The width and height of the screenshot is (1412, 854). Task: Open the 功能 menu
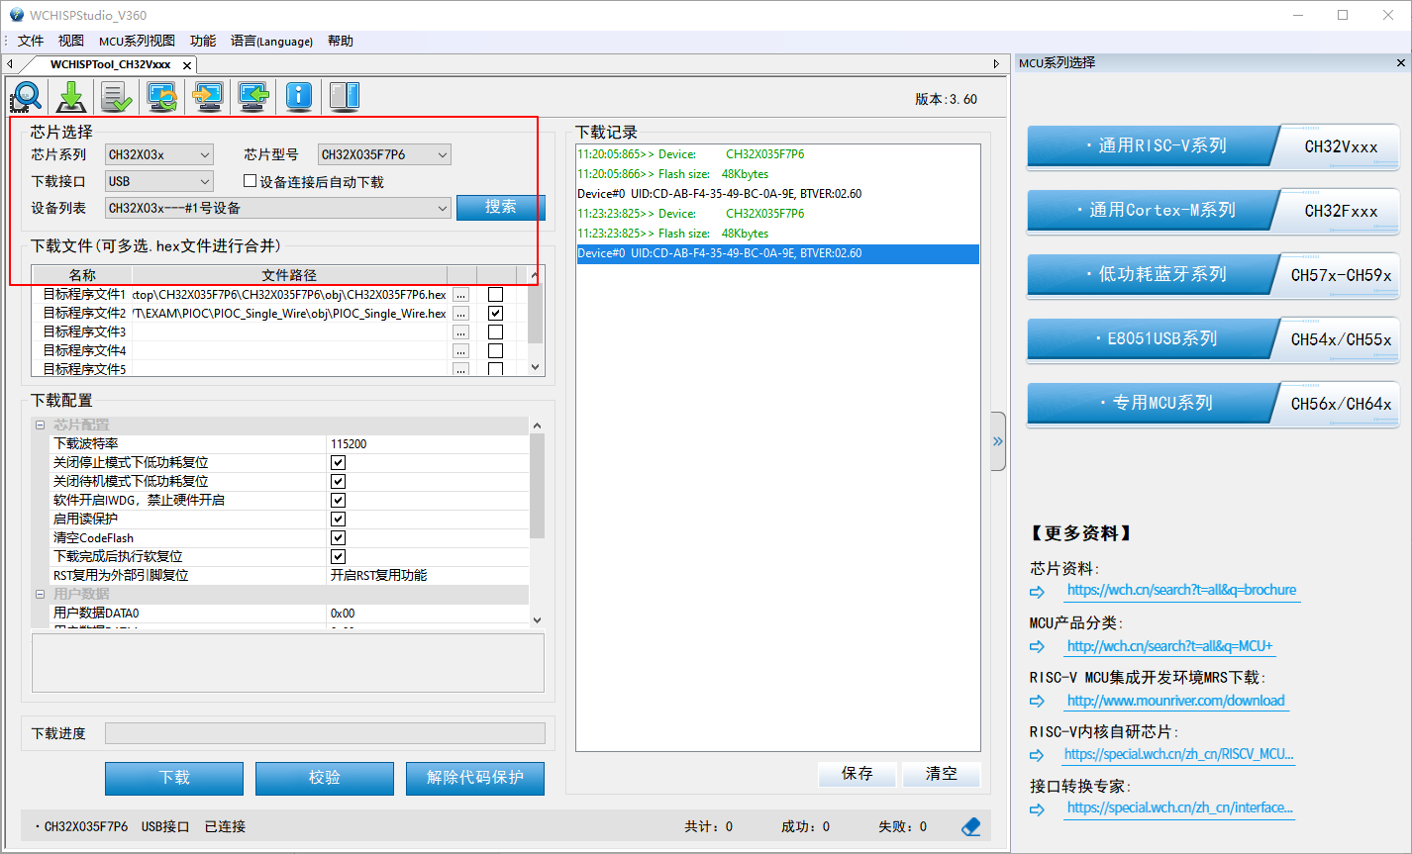pyautogui.click(x=202, y=41)
